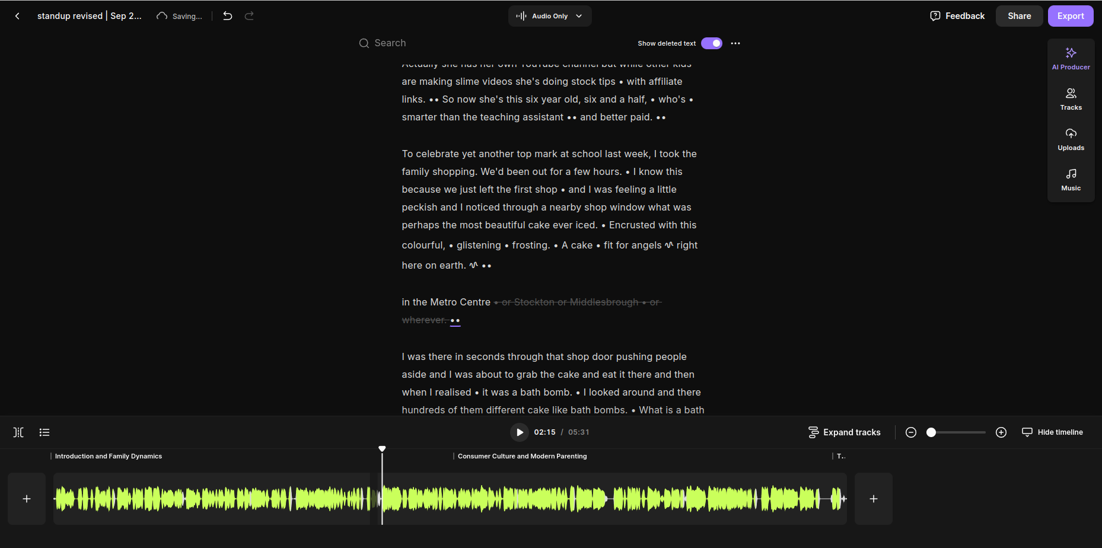Go back using the left chevron arrow
Image resolution: width=1102 pixels, height=548 pixels.
(x=17, y=16)
